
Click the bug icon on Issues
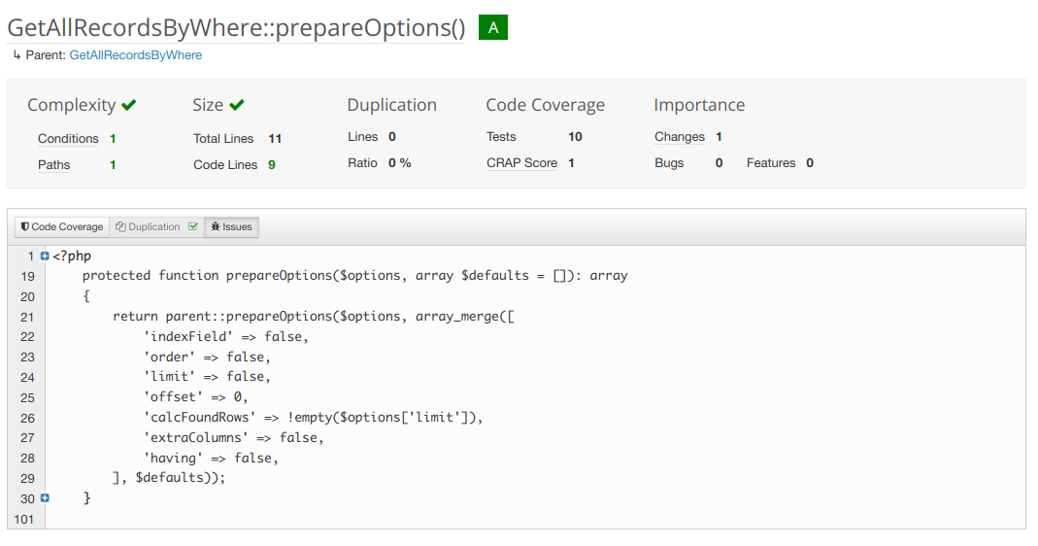tap(215, 227)
